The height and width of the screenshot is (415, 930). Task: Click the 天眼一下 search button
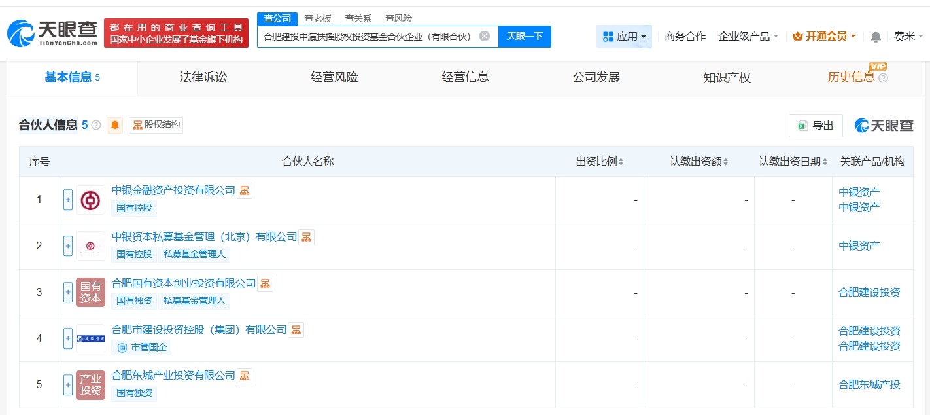(525, 37)
